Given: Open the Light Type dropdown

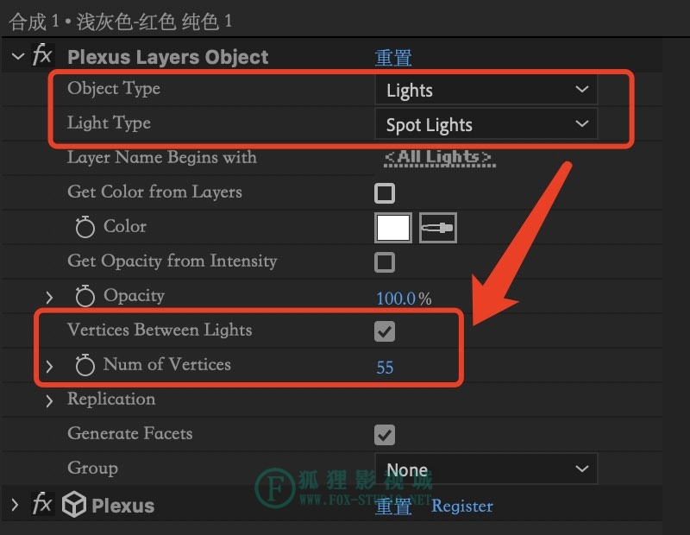Looking at the screenshot, I should (x=486, y=124).
